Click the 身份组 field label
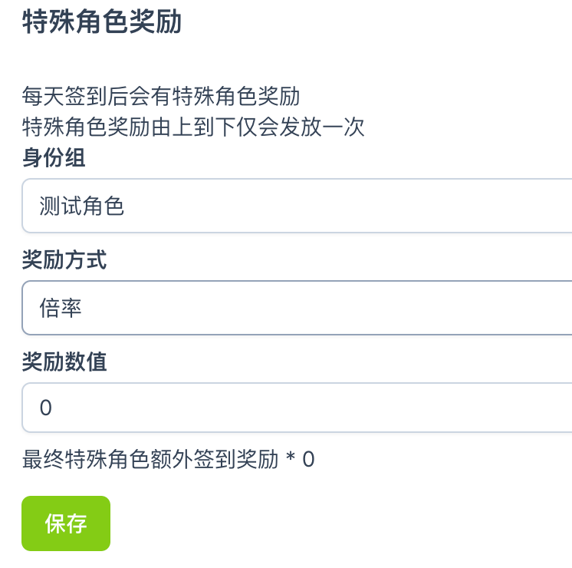The width and height of the screenshot is (572, 568). [54, 158]
